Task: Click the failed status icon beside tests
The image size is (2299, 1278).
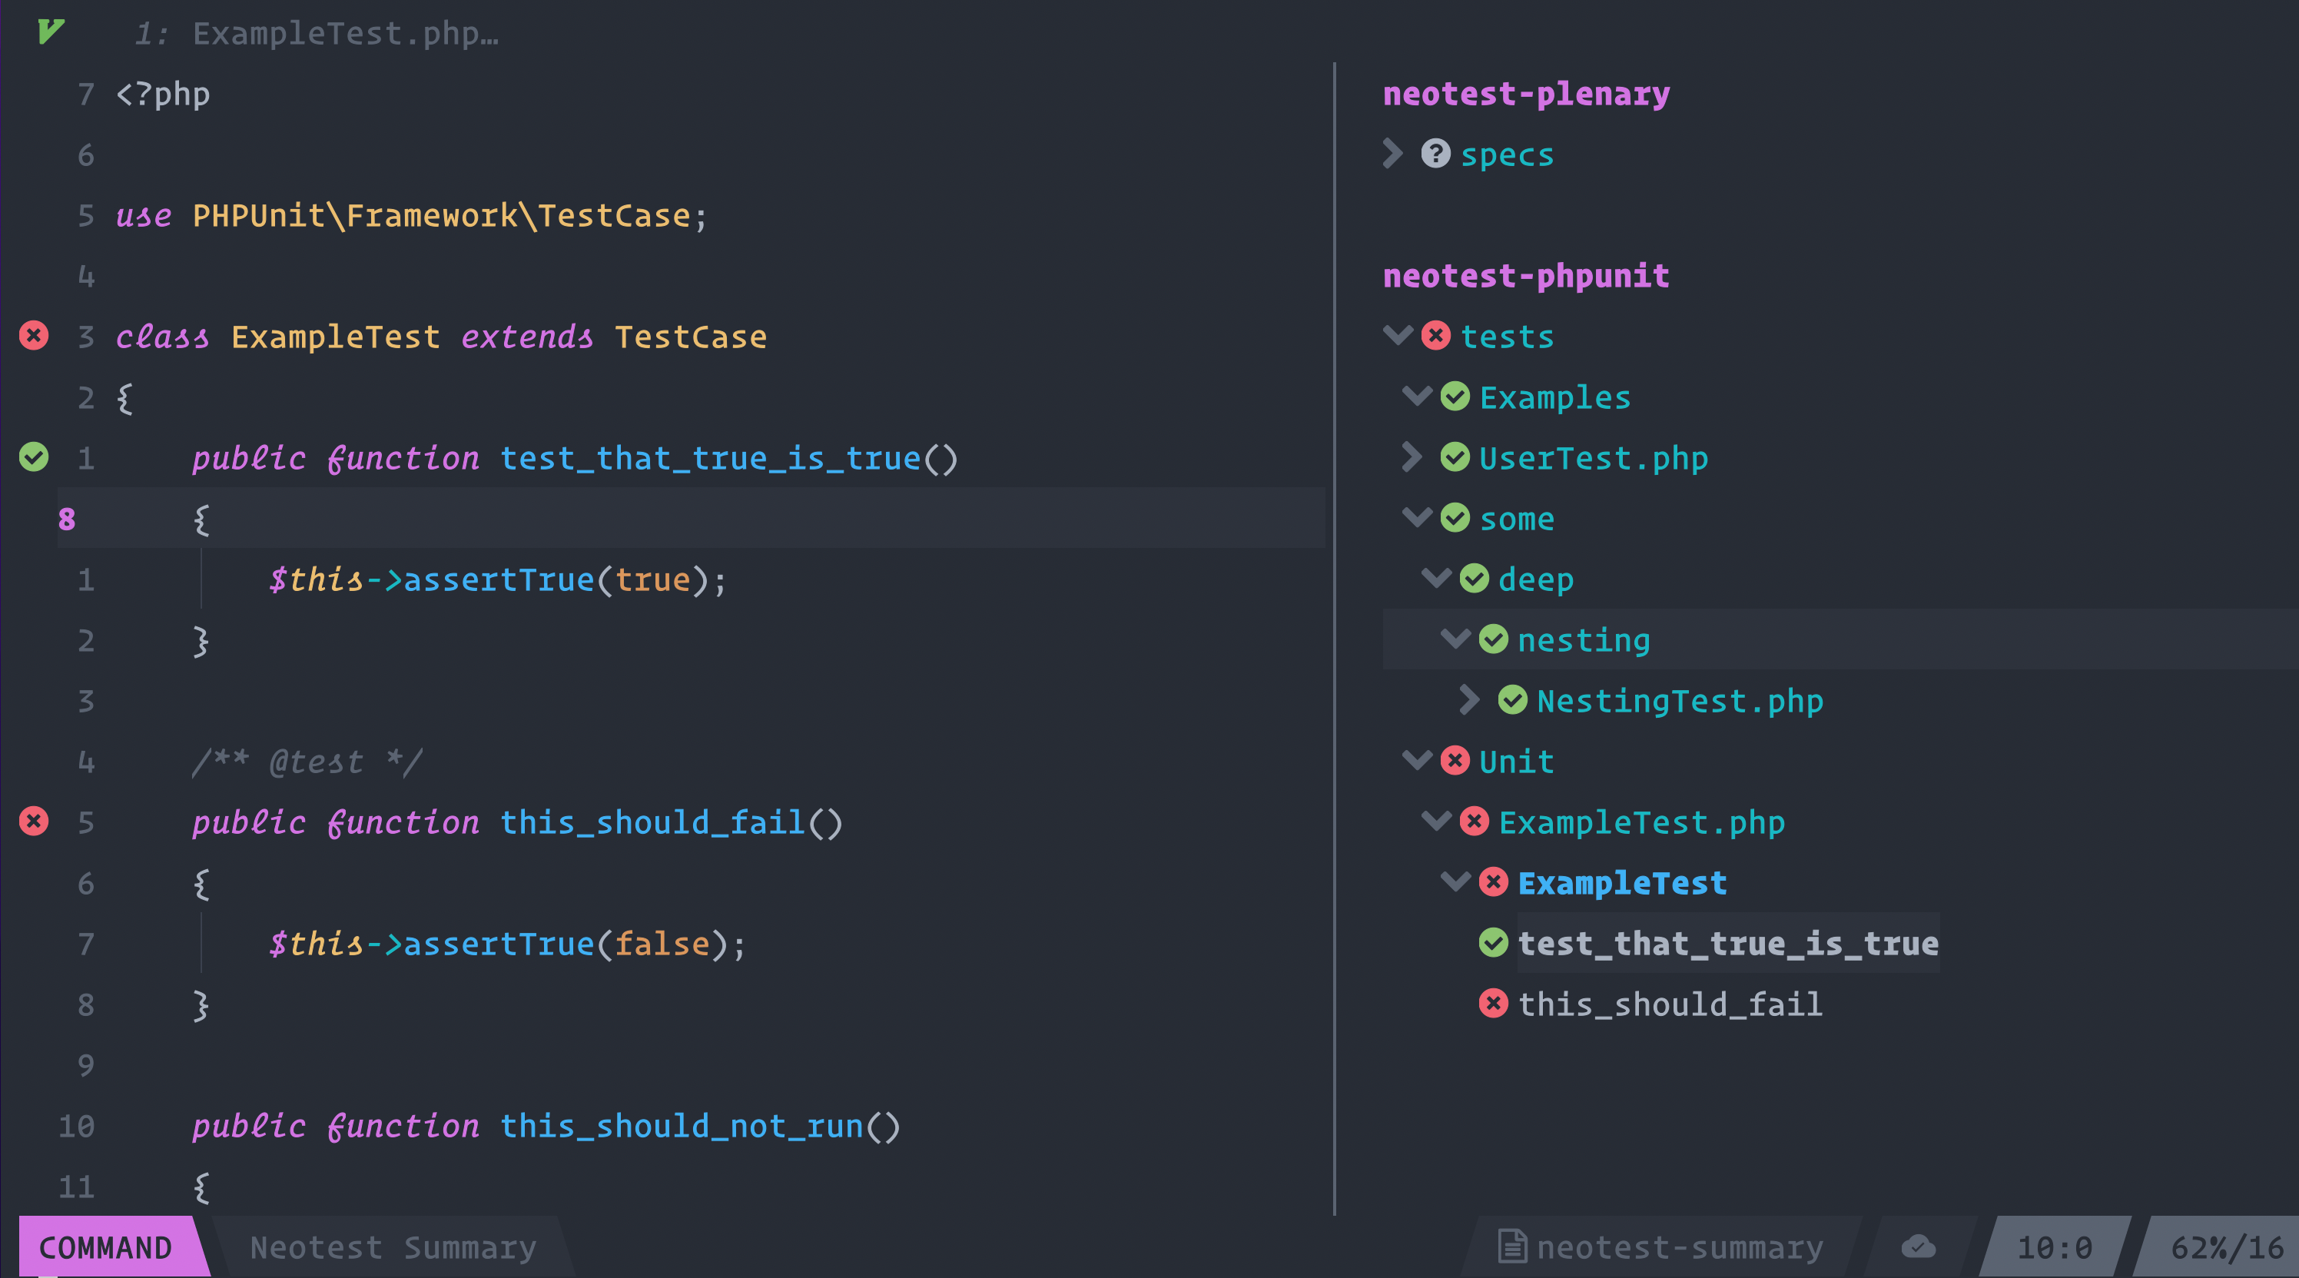Action: (x=1435, y=336)
